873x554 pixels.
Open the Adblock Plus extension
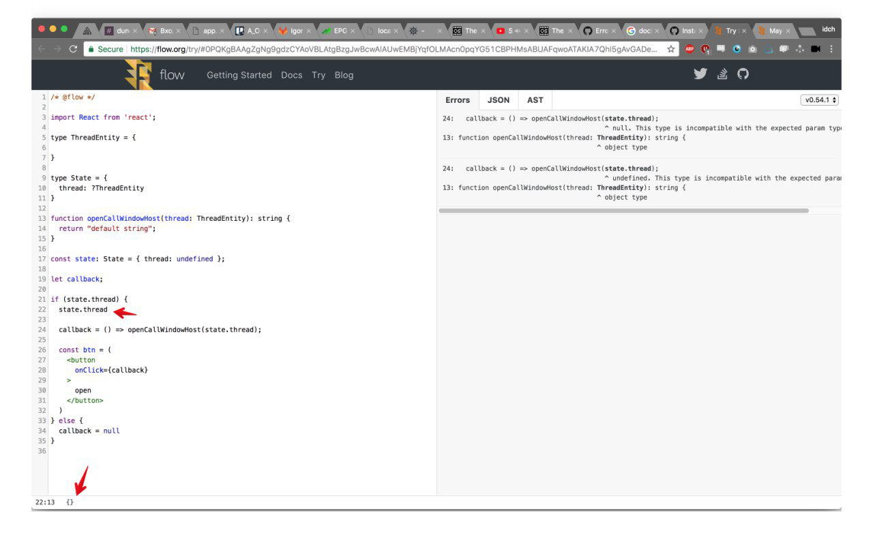(x=690, y=49)
